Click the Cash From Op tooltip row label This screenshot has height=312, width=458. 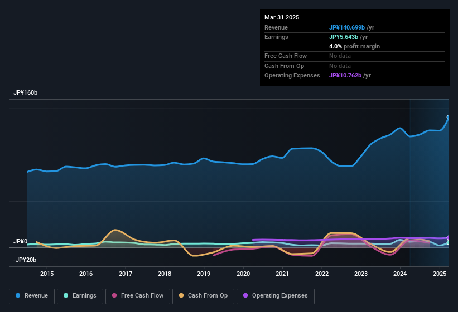tap(284, 66)
